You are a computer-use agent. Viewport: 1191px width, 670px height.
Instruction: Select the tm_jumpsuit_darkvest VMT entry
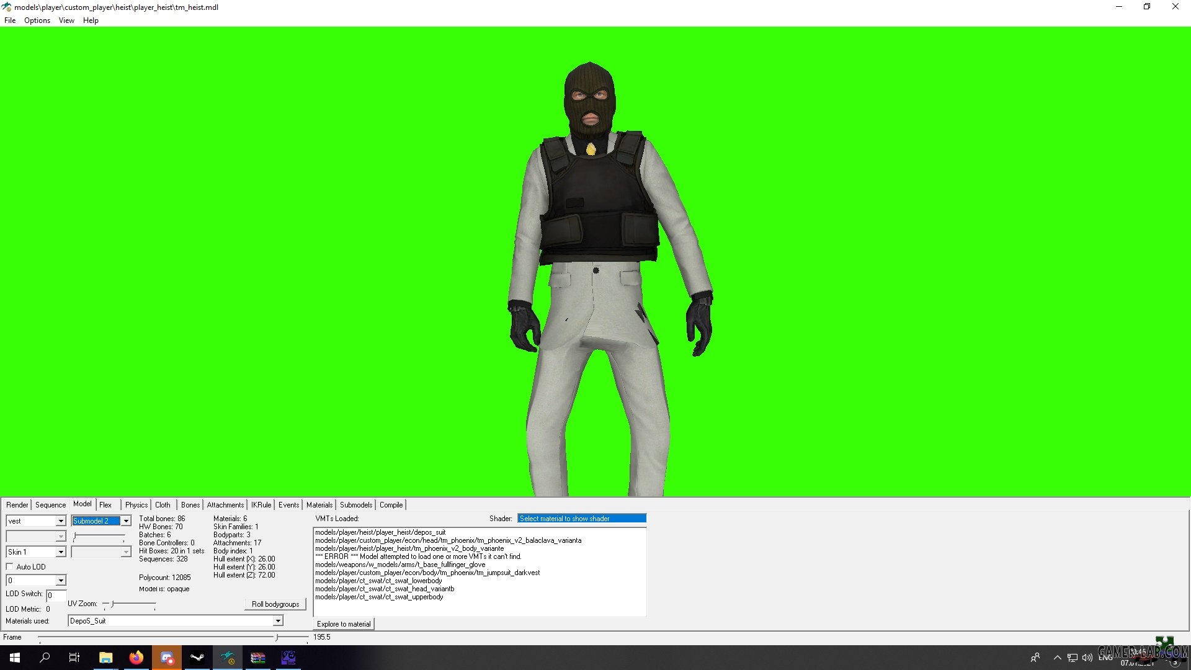[x=427, y=573]
